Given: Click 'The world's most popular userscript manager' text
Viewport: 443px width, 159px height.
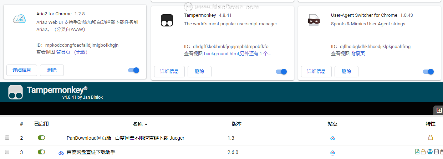Looking at the screenshot, I should pos(230,24).
